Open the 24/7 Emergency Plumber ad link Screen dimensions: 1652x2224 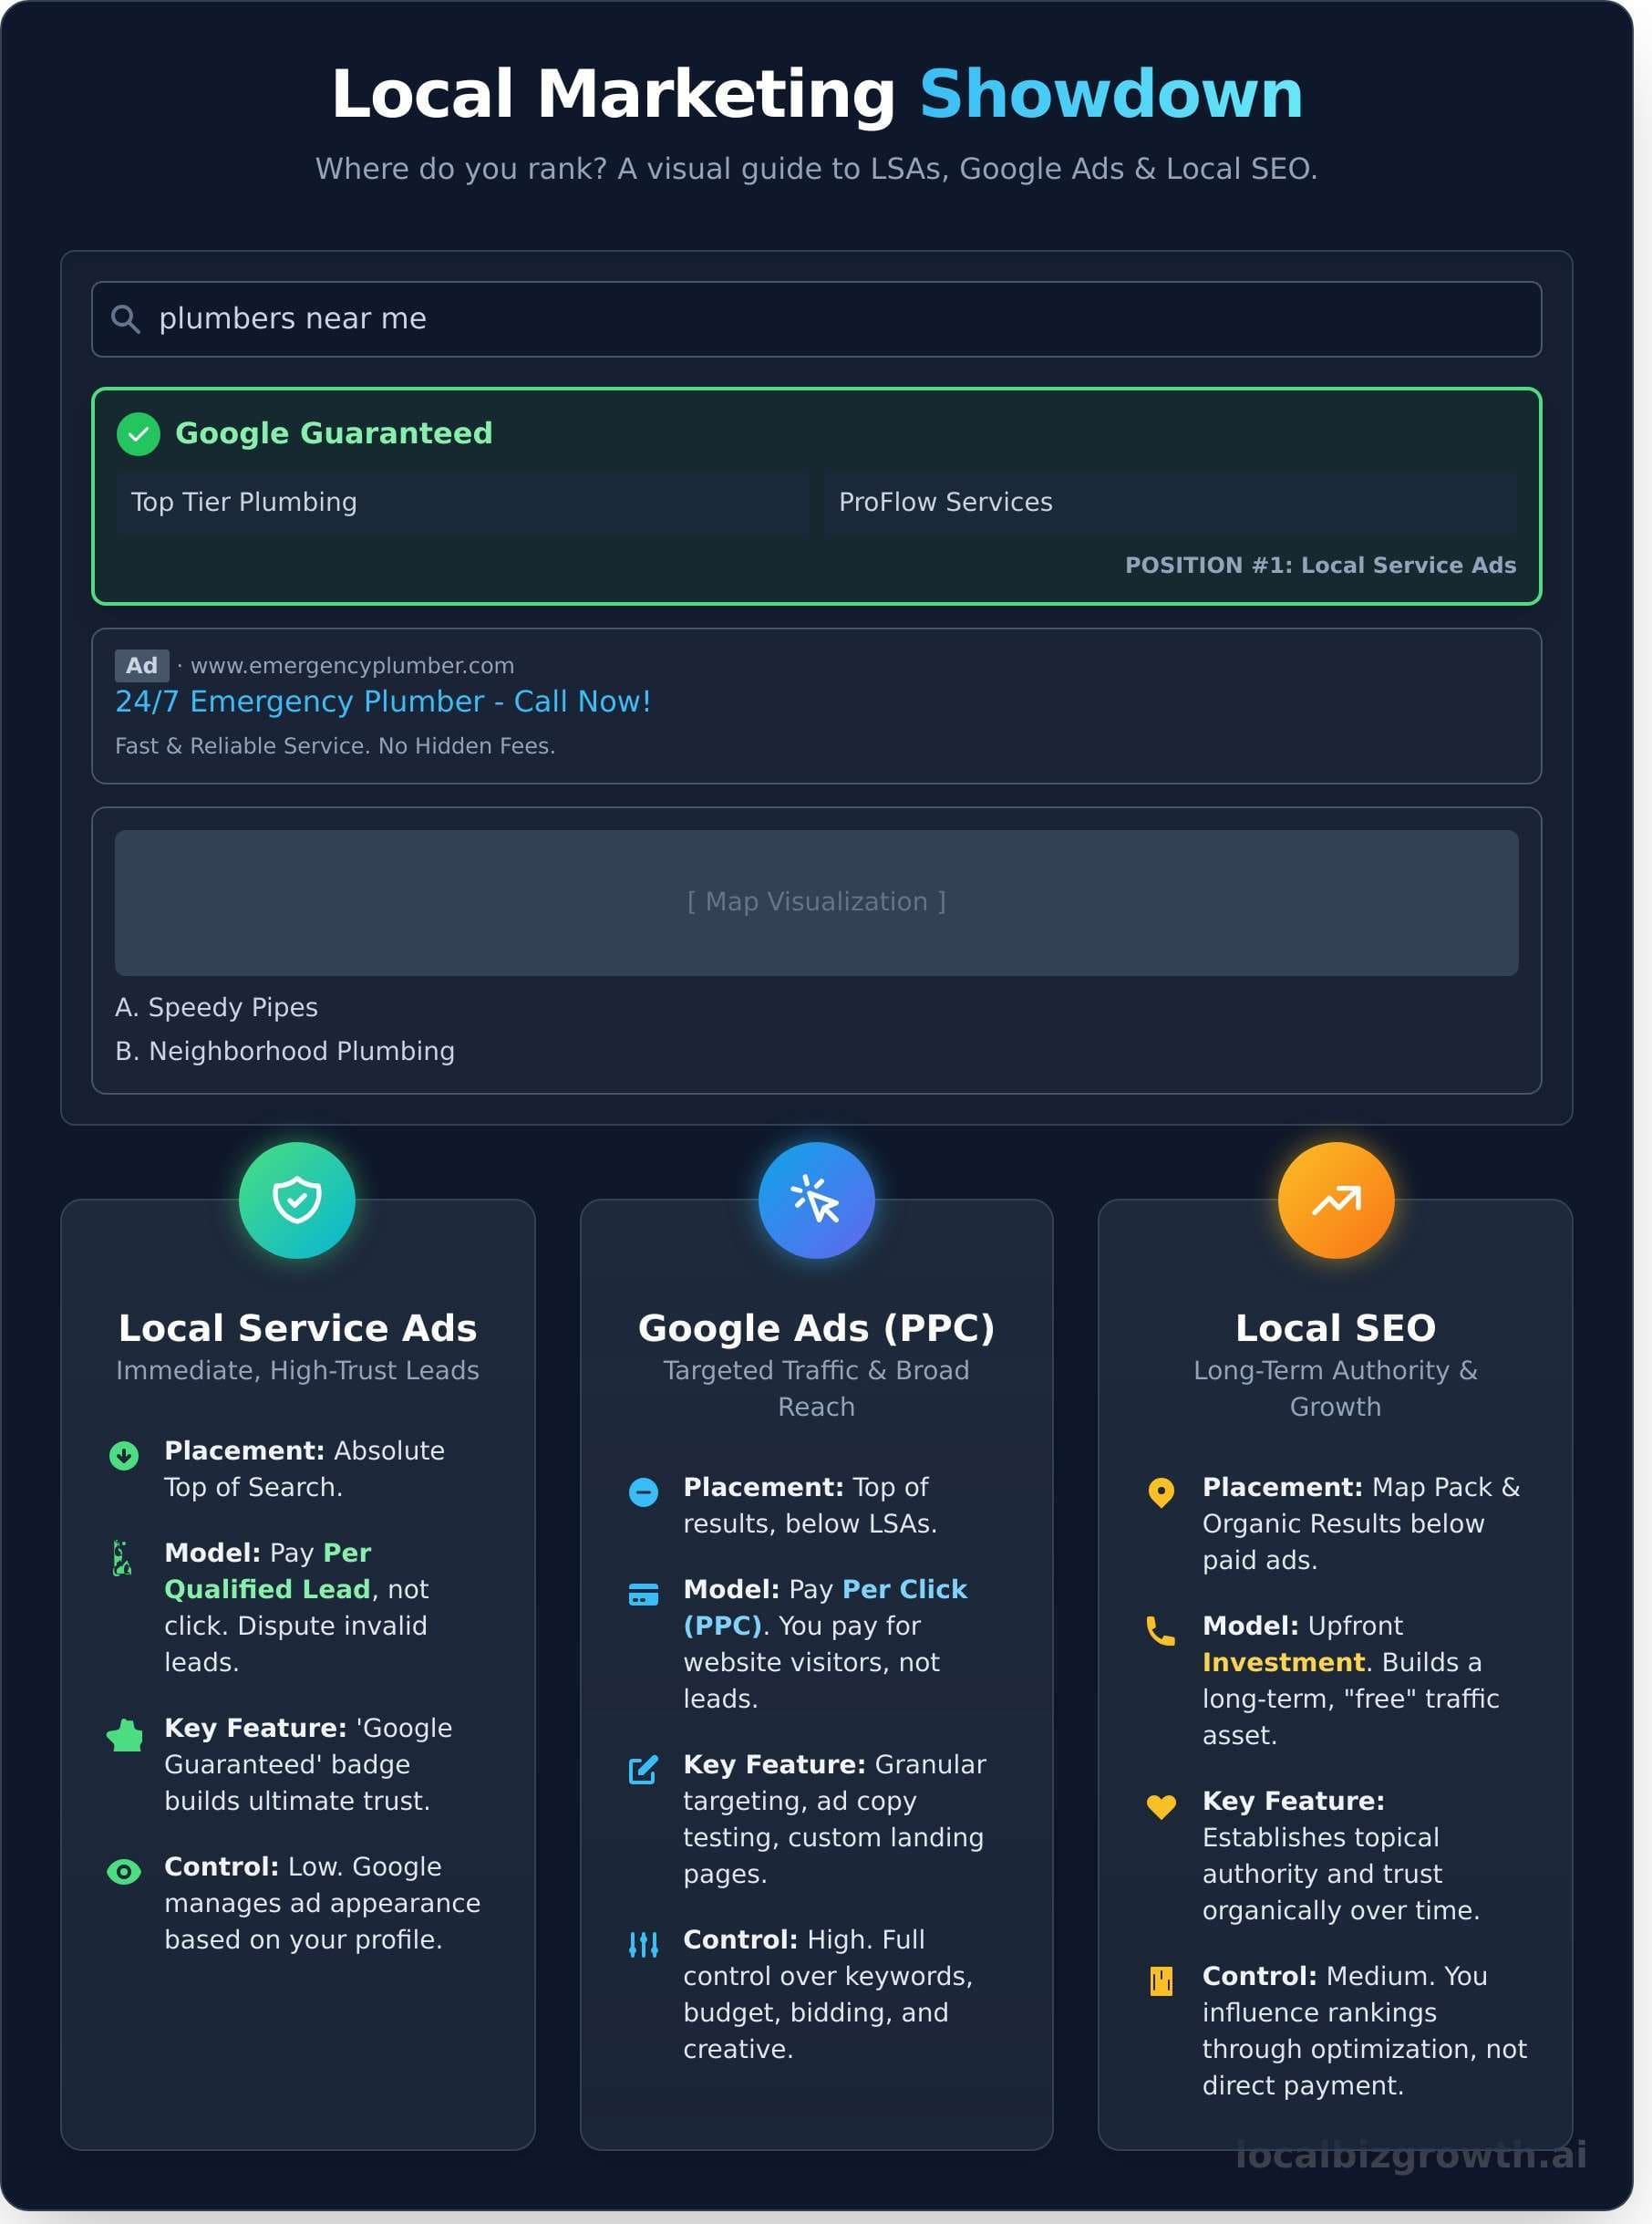(383, 701)
